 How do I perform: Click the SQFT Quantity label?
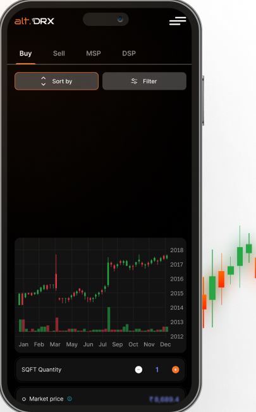[42, 370]
